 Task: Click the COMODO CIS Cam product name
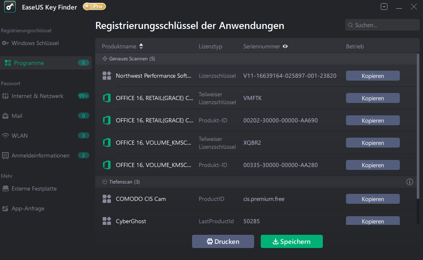click(141, 199)
